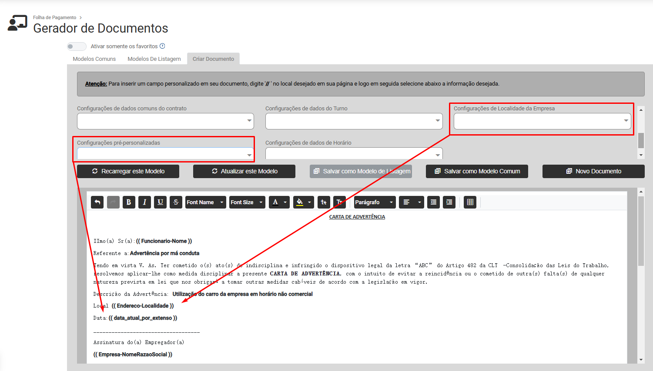Toggle Ativar somente os favoritos switch
The width and height of the screenshot is (653, 371).
pyautogui.click(x=77, y=46)
